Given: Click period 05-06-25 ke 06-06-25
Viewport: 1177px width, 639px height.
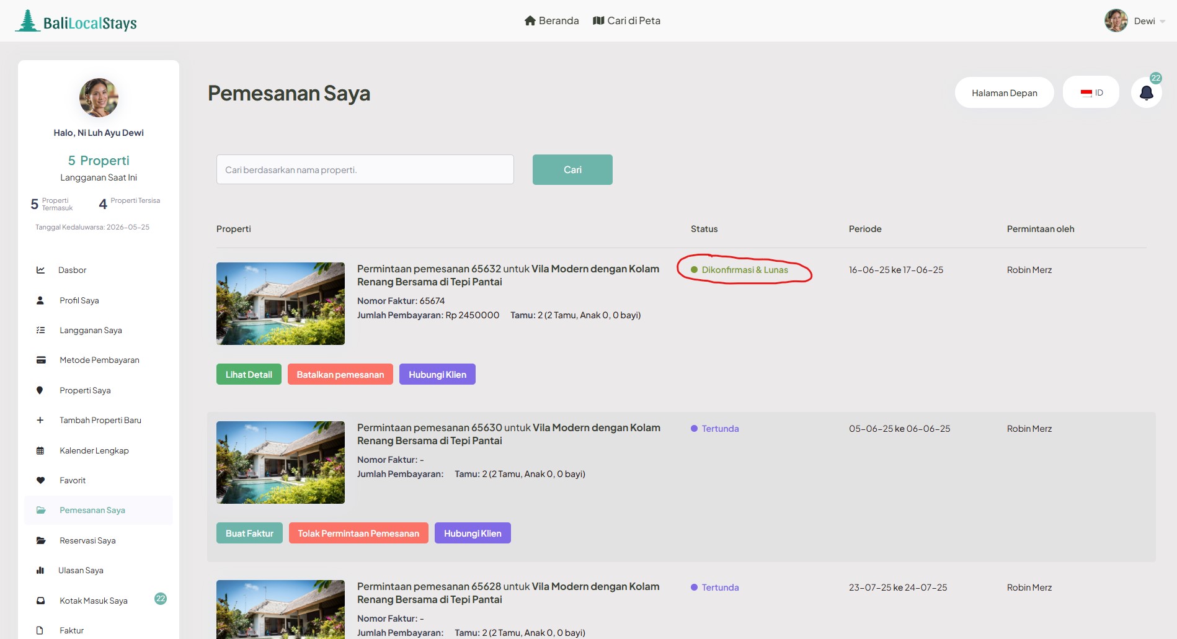Looking at the screenshot, I should 899,429.
